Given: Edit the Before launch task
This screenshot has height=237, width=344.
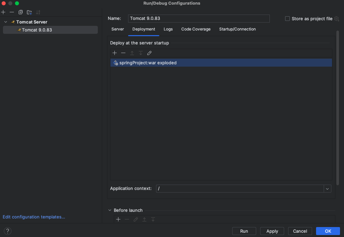Looking at the screenshot, I should 136,219.
